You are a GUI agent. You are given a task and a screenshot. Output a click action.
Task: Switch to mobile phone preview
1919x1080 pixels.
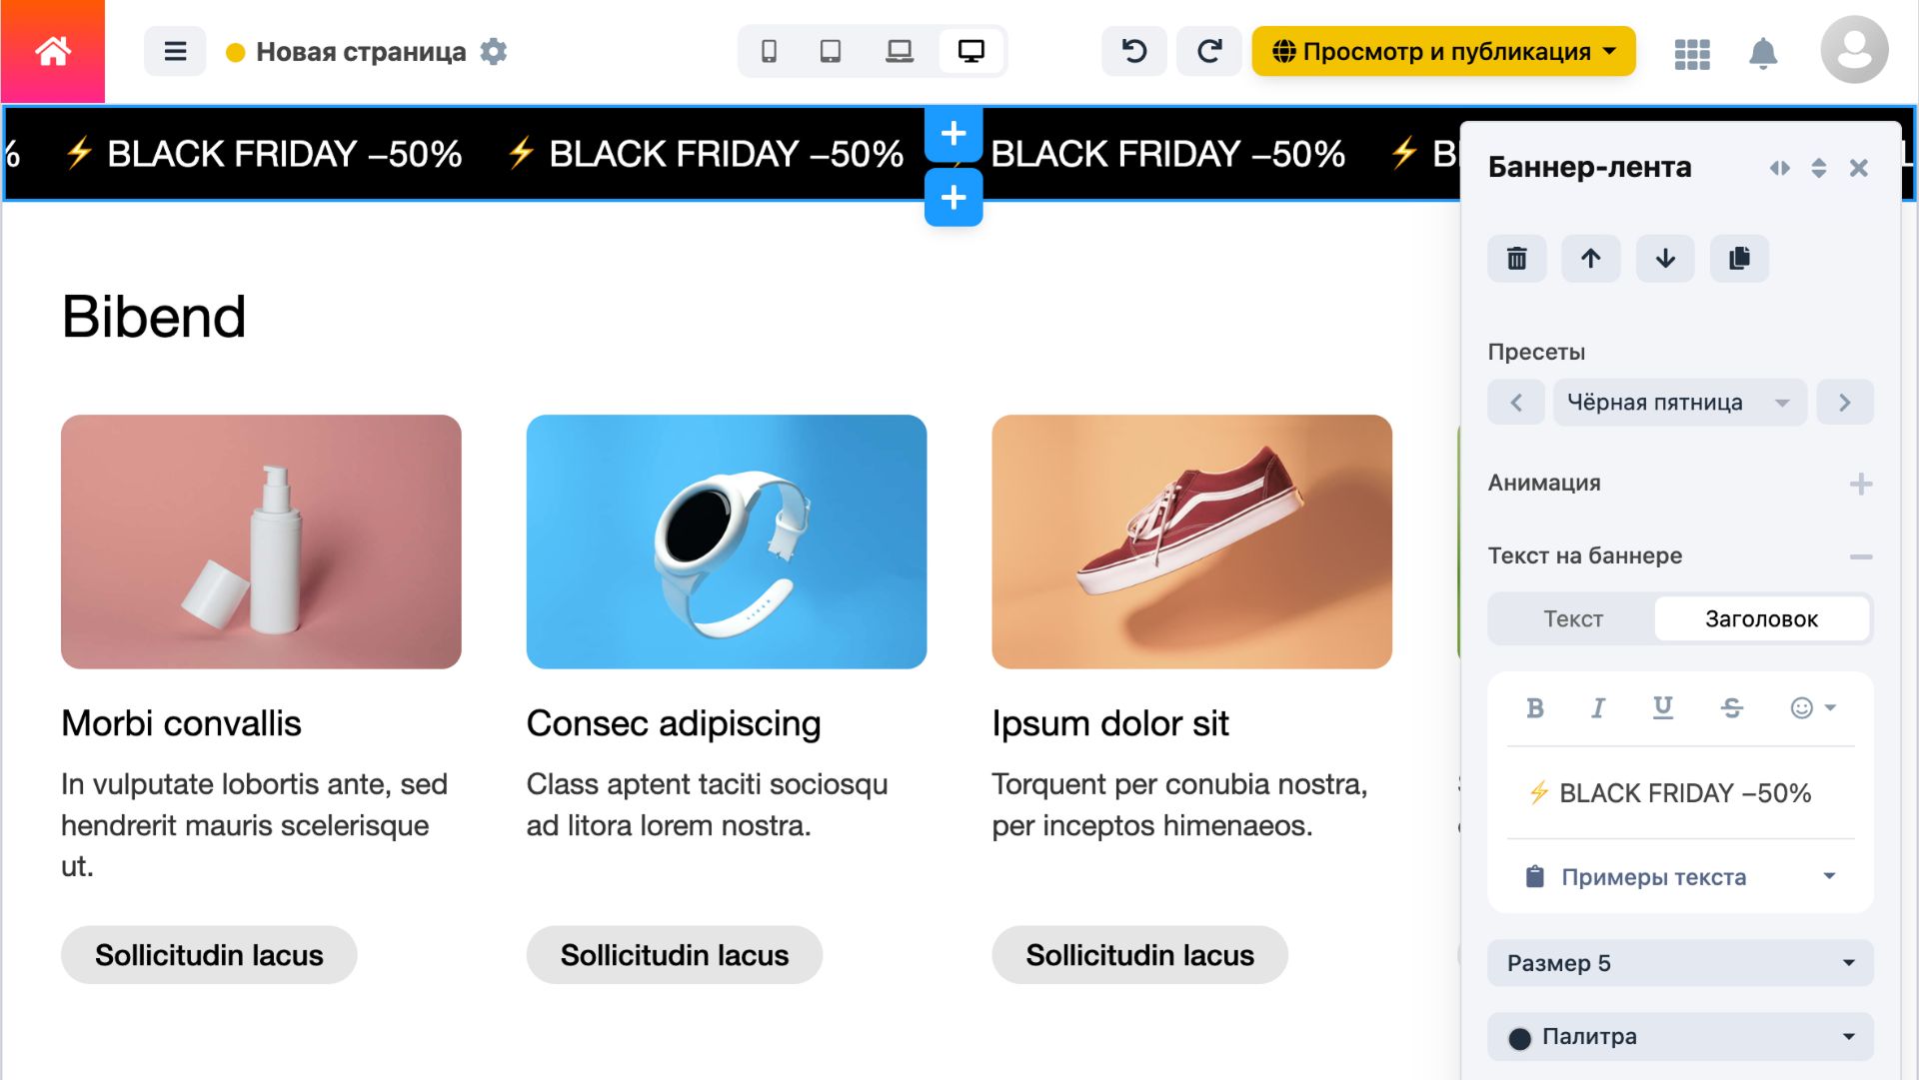tap(769, 51)
